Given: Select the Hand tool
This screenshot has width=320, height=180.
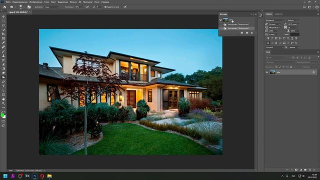Looking at the screenshot, I should click(3, 99).
